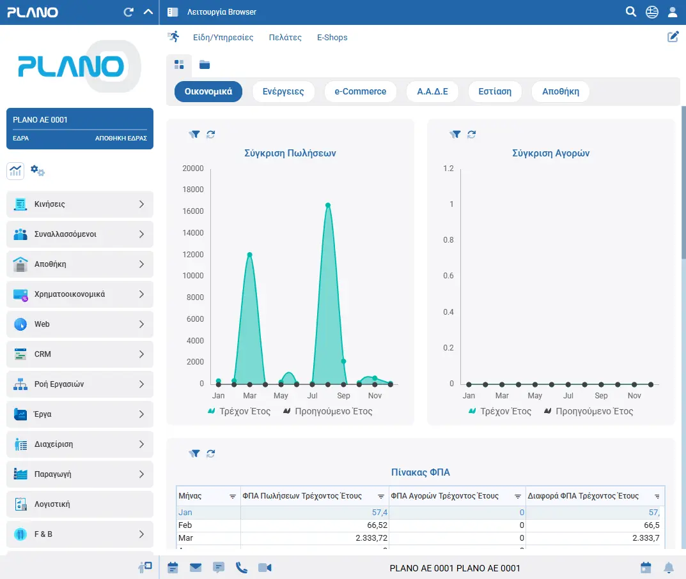The image size is (686, 579).
Task: Toggle Τρέχον Έτος legend in purchases chart
Action: tap(500, 411)
